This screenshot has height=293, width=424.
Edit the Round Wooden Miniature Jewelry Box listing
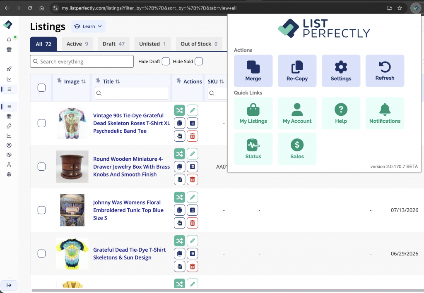coord(192,154)
